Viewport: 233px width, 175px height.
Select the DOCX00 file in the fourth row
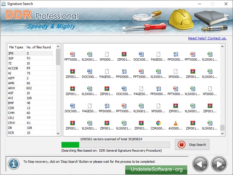pos(72,108)
